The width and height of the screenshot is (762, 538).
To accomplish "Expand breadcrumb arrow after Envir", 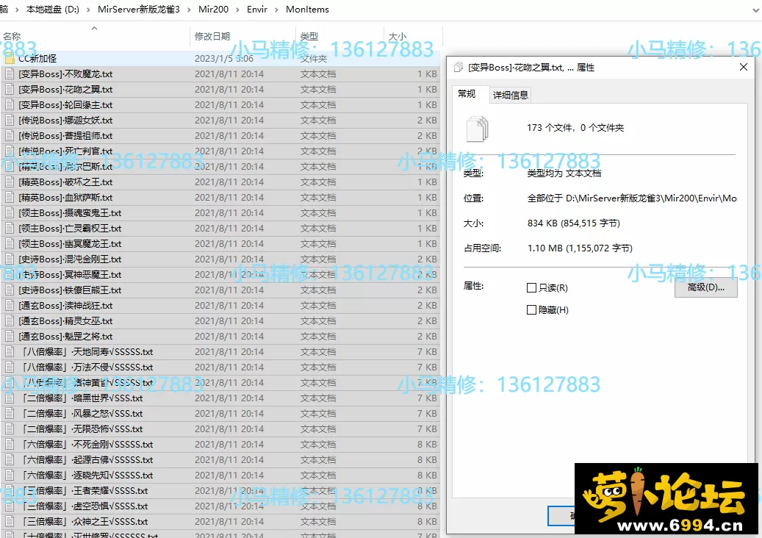I will tap(276, 10).
